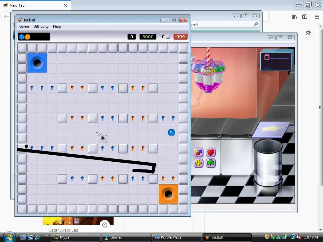Toggle the browser sidebar icon

pyautogui.click(x=305, y=17)
